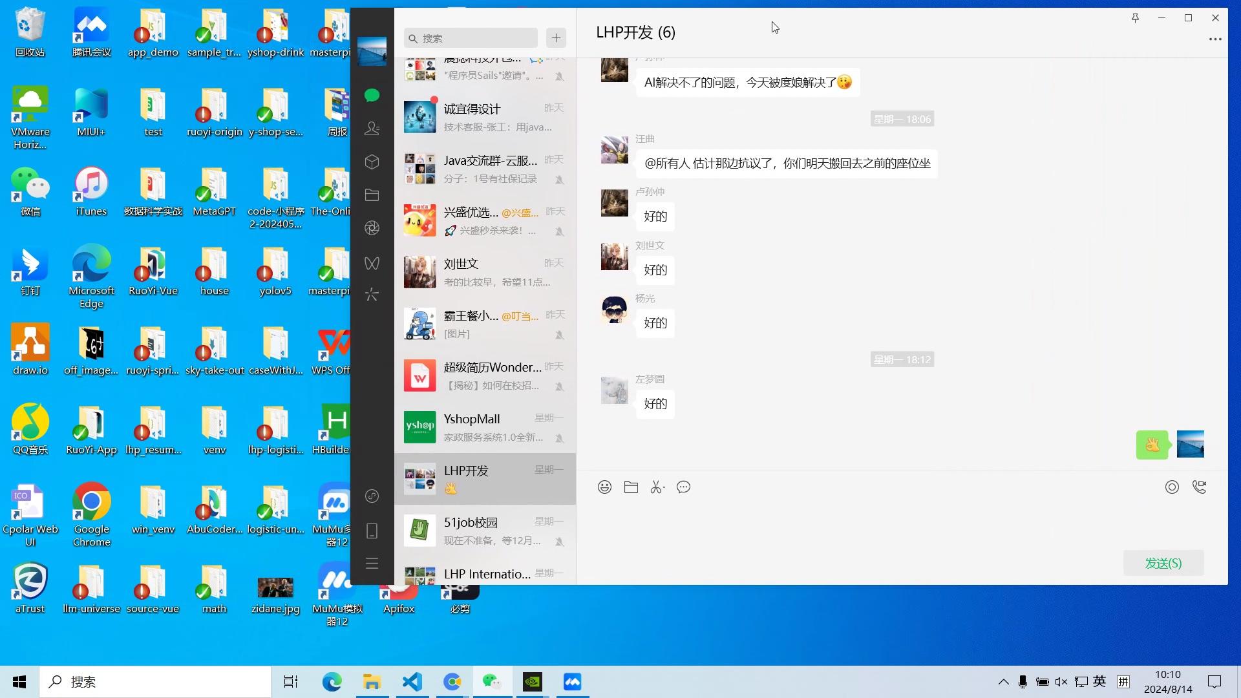Open the 刘世文 conversation
1241x698 pixels.
pyautogui.click(x=485, y=272)
